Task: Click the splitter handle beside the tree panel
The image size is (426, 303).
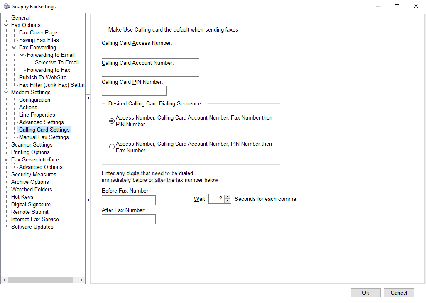Action: (88, 149)
